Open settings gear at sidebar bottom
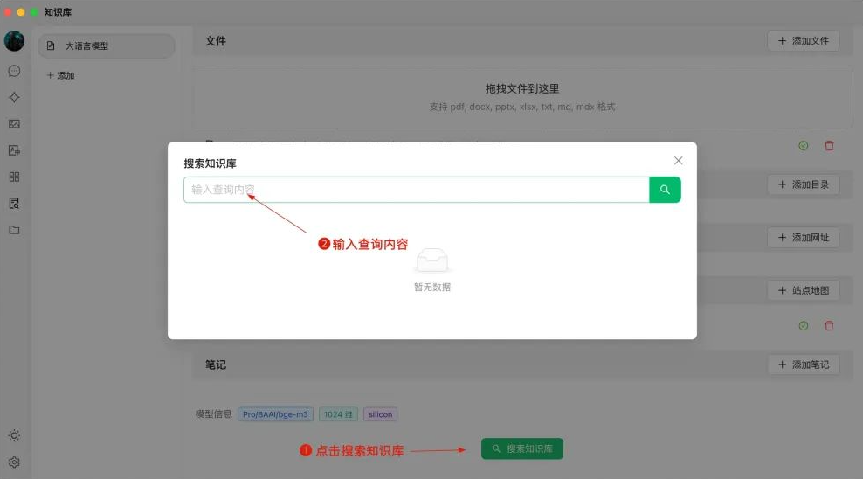Viewport: 863px width, 479px height. point(14,462)
